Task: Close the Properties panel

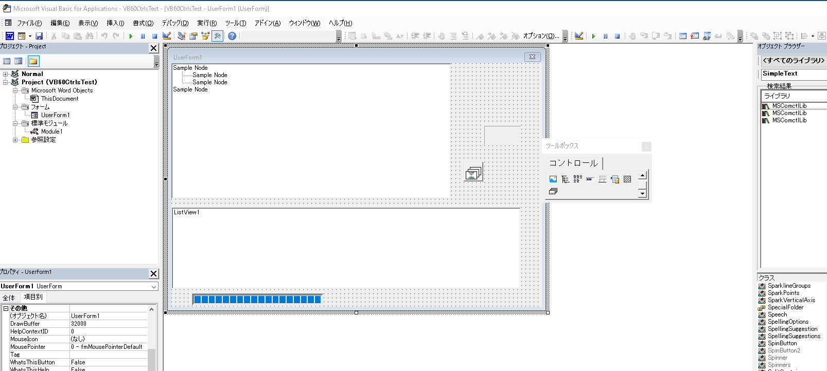Action: [153, 273]
